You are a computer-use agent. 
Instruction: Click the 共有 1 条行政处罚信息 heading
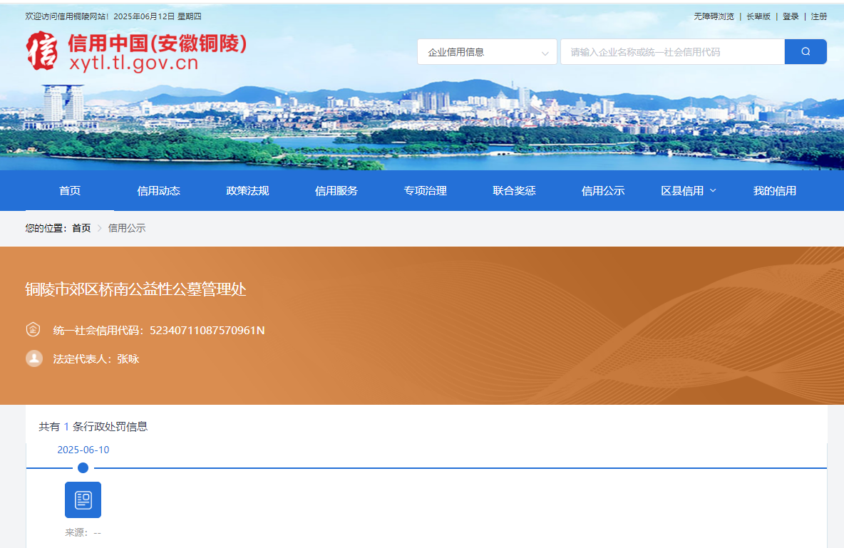[x=93, y=426]
